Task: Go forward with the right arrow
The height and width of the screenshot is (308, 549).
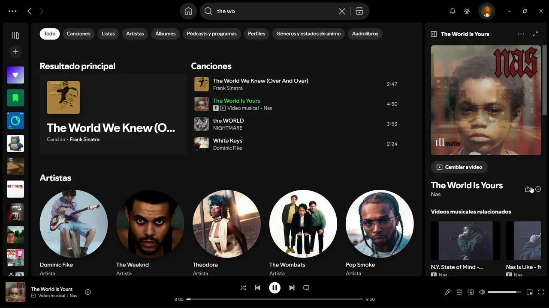Action: 41,11
